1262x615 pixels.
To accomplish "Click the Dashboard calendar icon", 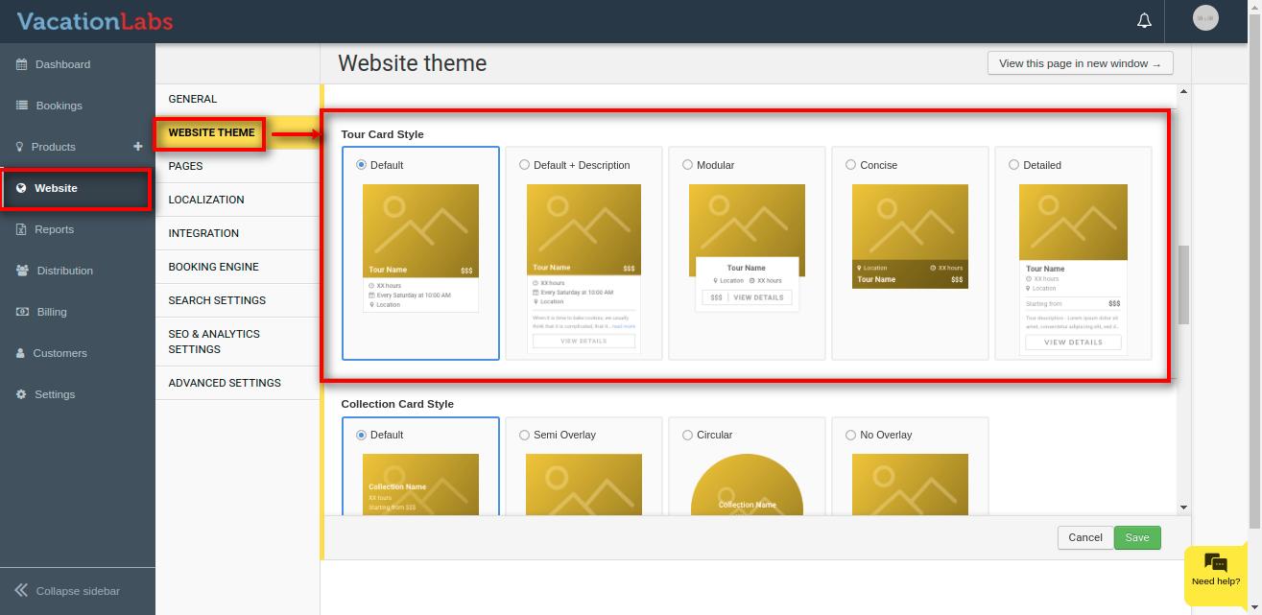I will point(21,64).
